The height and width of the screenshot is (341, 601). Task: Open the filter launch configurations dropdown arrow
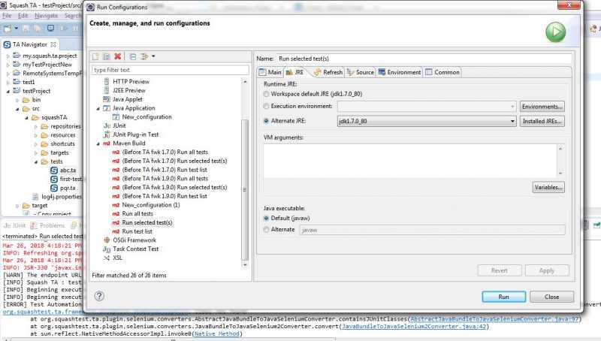[153, 56]
